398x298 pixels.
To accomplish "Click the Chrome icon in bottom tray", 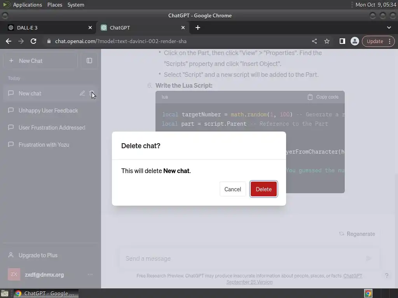I will 368,293.
